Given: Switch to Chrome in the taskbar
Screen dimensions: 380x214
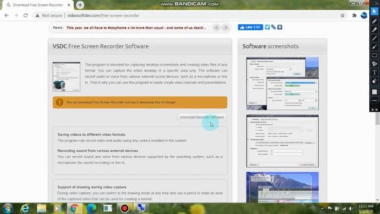Looking at the screenshot, I should coord(75,209).
